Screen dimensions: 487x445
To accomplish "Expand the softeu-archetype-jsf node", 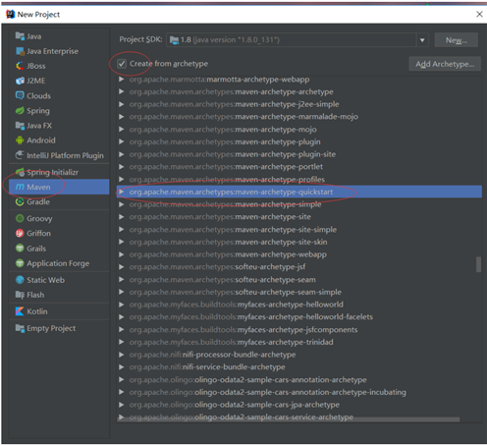I will (x=122, y=267).
